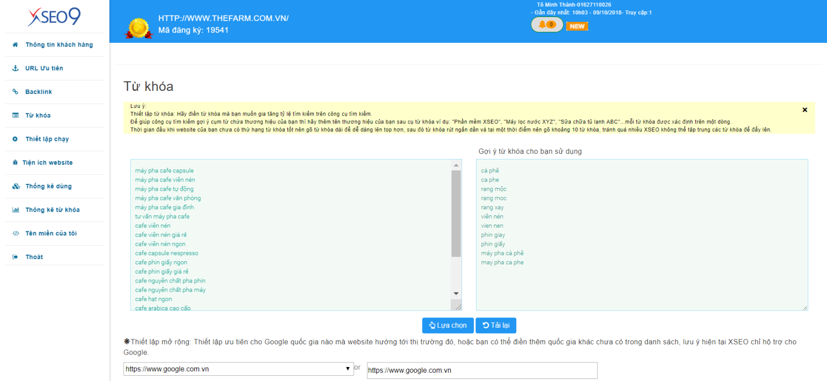Click keyword 'máy pha cafe capsule'
The width and height of the screenshot is (827, 381).
coord(164,170)
